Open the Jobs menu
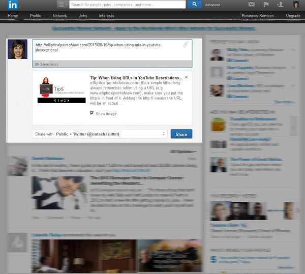Viewport: 305px width, 274px height. coord(83,16)
